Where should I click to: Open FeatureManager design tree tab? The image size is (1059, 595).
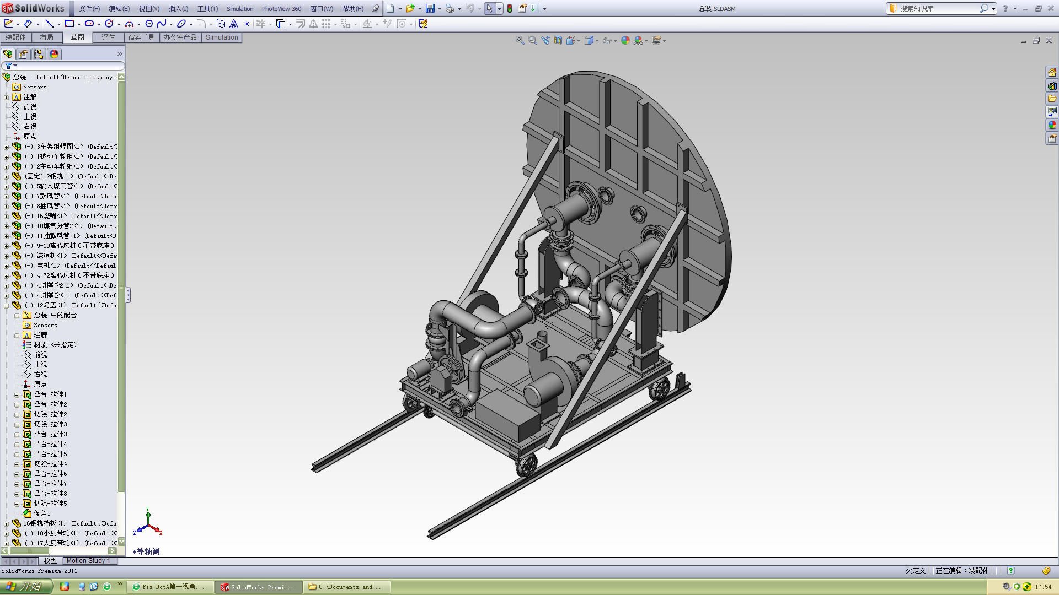8,54
